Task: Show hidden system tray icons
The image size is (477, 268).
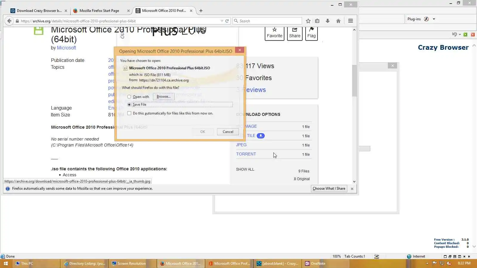Action: [427, 263]
